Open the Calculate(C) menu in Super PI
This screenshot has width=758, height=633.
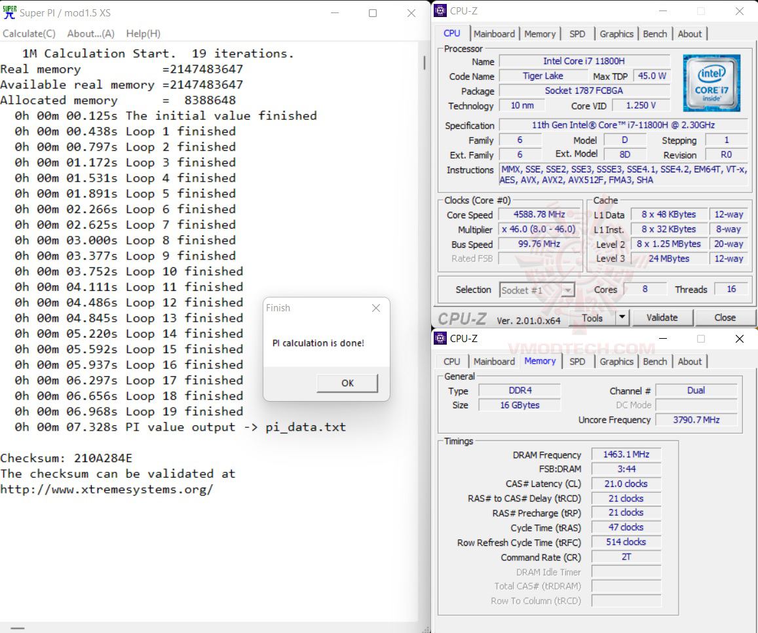pyautogui.click(x=29, y=33)
